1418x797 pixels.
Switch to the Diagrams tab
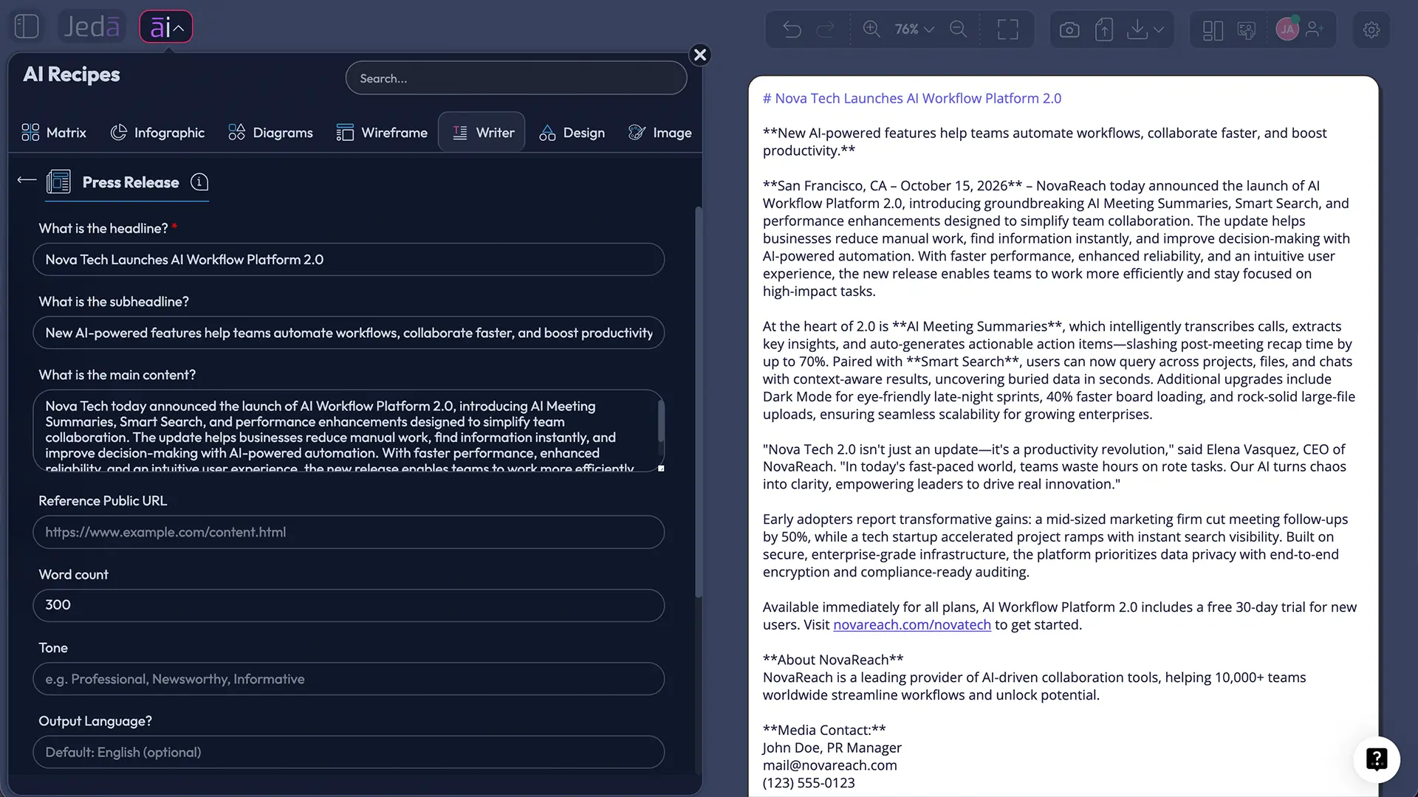click(x=270, y=133)
